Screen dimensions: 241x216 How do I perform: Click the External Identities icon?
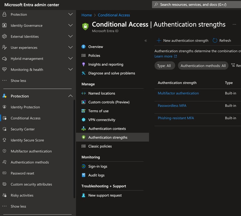tap(4, 36)
